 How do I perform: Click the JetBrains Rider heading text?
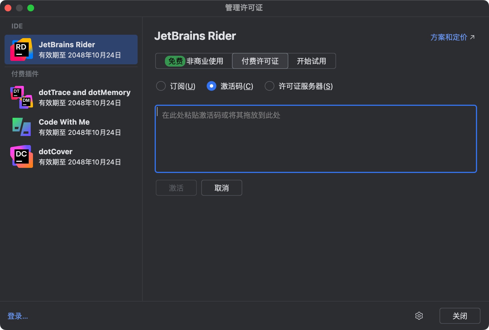pyautogui.click(x=195, y=36)
